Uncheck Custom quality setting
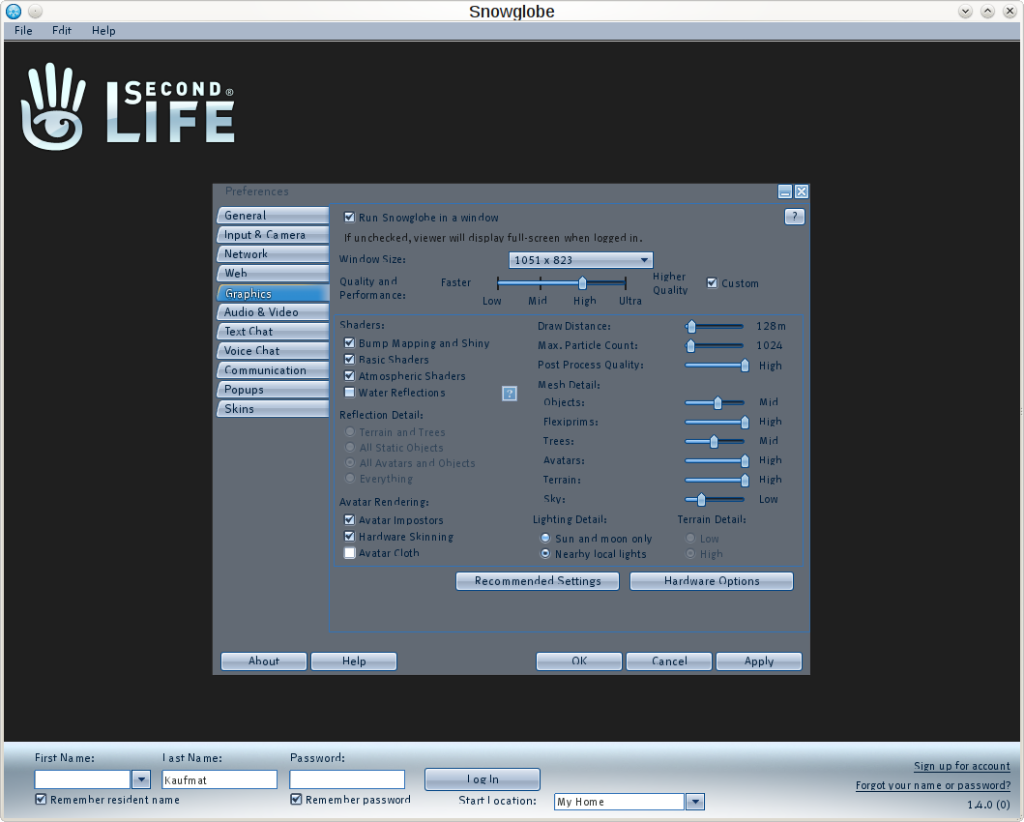The width and height of the screenshot is (1024, 822). [x=713, y=283]
